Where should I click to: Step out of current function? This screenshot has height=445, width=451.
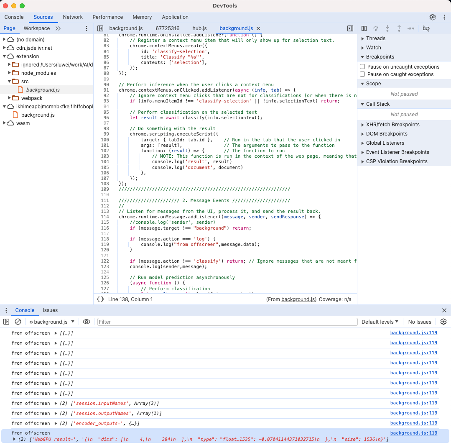[x=399, y=28]
